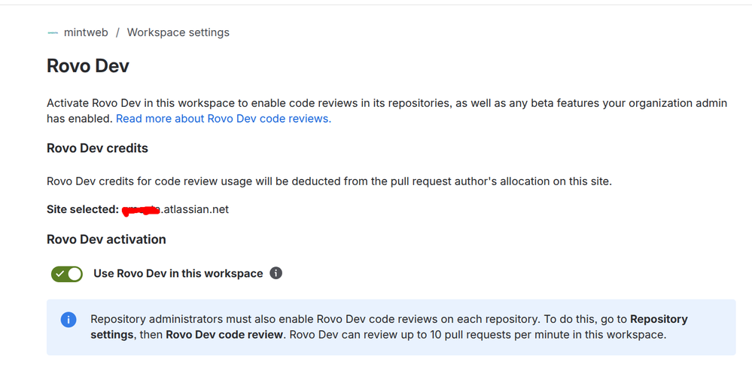Open the mintweb breadcrumb link
This screenshot has height=371, width=752.
pos(86,32)
